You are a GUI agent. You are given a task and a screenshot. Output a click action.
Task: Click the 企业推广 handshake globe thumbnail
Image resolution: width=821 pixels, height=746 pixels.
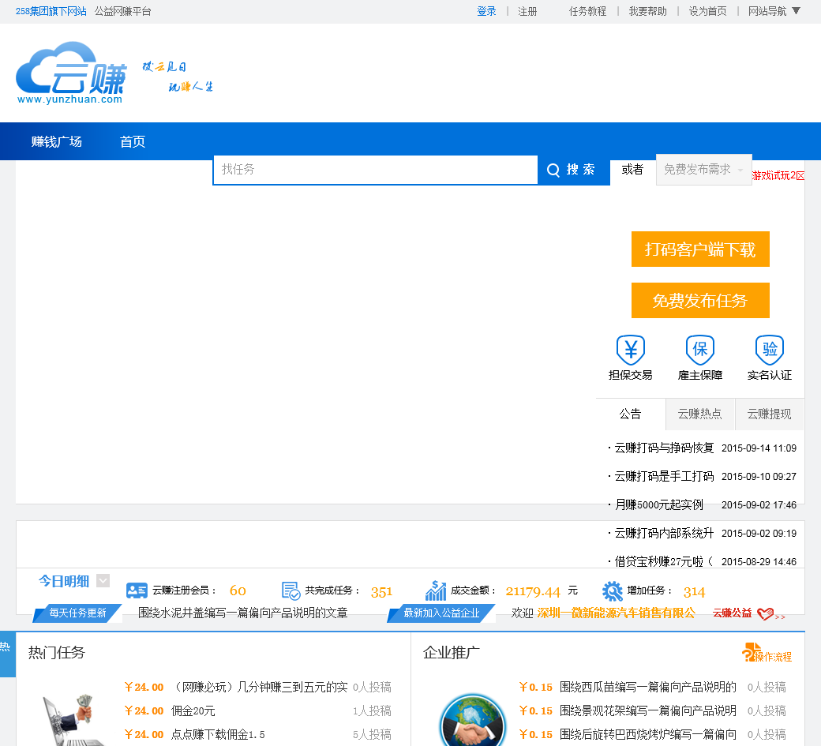click(472, 721)
